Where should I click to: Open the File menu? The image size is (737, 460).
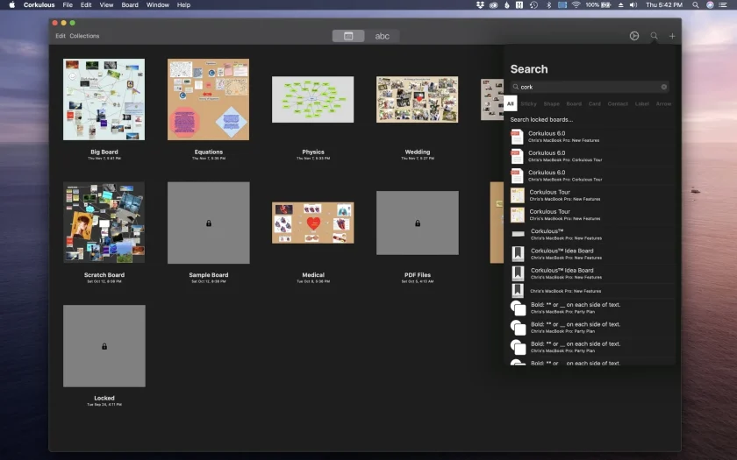[x=68, y=4]
